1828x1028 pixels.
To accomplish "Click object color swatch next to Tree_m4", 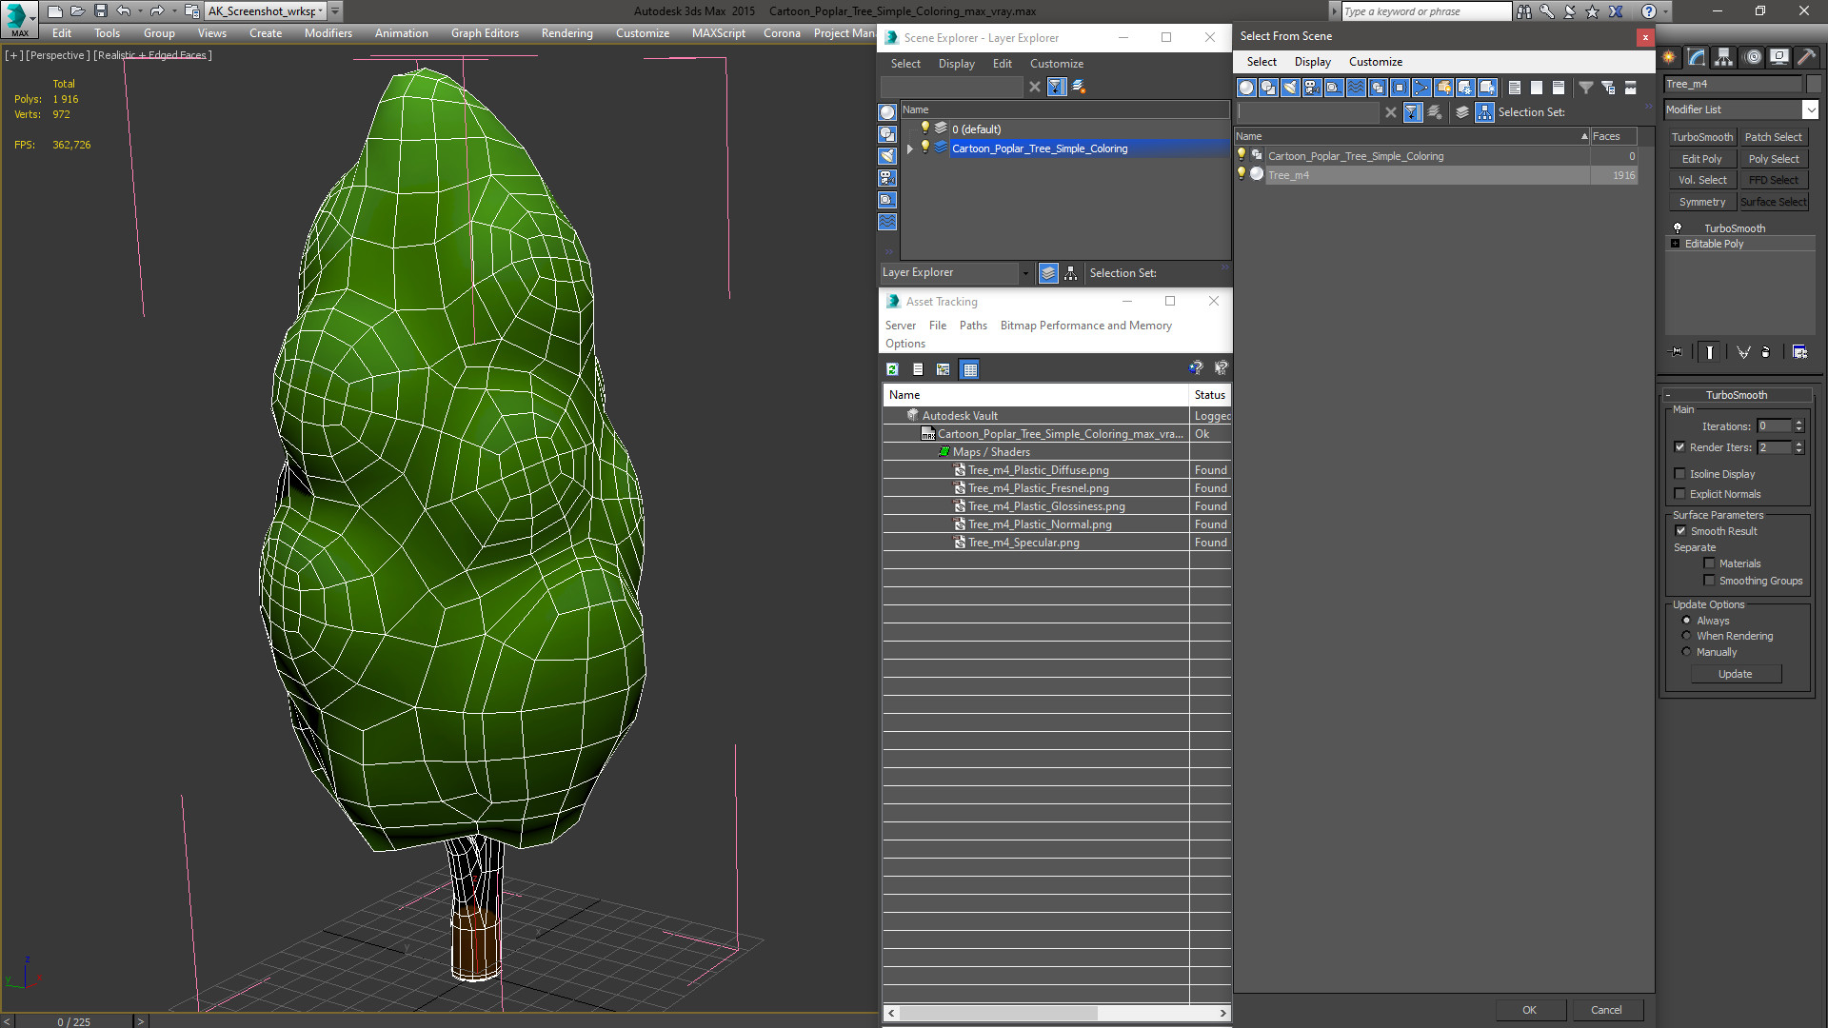I will (1814, 84).
